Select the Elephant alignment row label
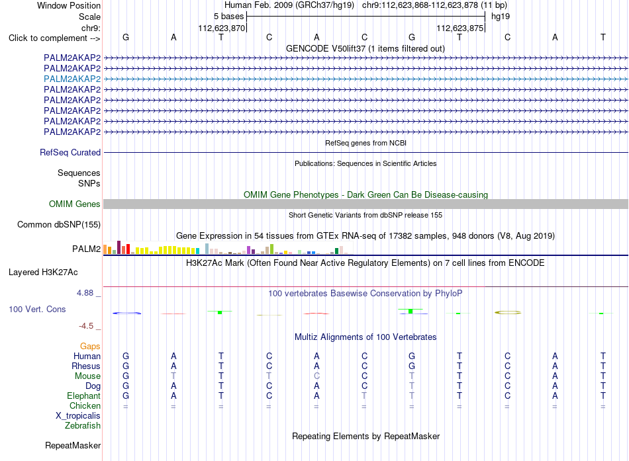 click(x=83, y=396)
